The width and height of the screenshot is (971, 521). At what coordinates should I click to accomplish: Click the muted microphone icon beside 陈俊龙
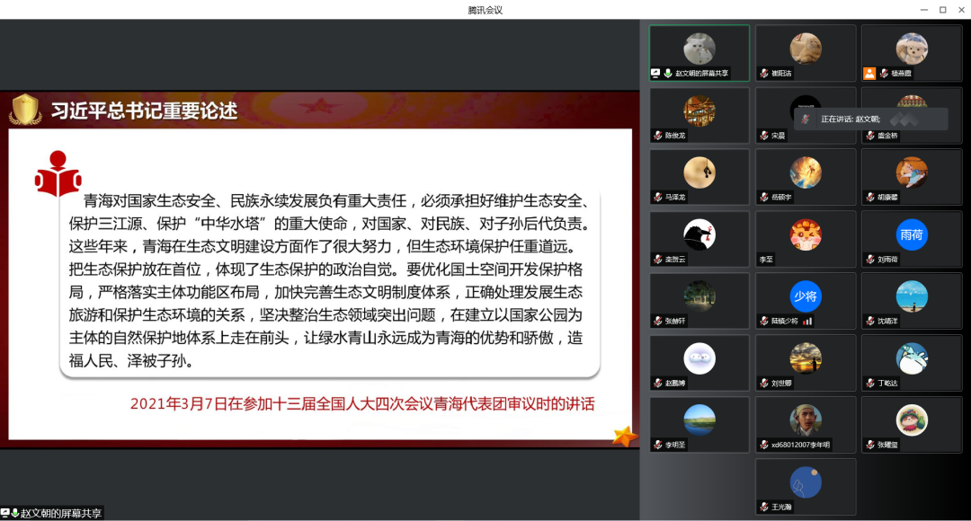[x=658, y=136]
